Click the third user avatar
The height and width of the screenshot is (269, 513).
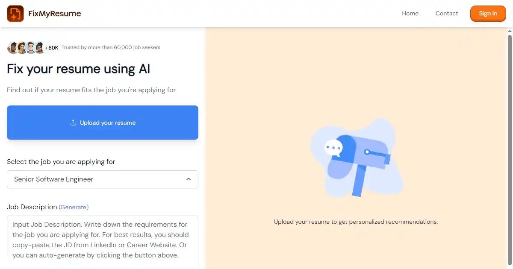pos(31,48)
